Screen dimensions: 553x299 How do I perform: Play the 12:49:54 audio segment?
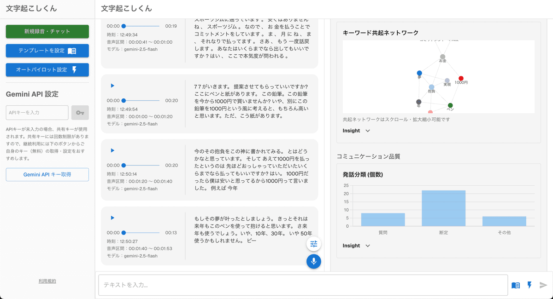coord(112,86)
